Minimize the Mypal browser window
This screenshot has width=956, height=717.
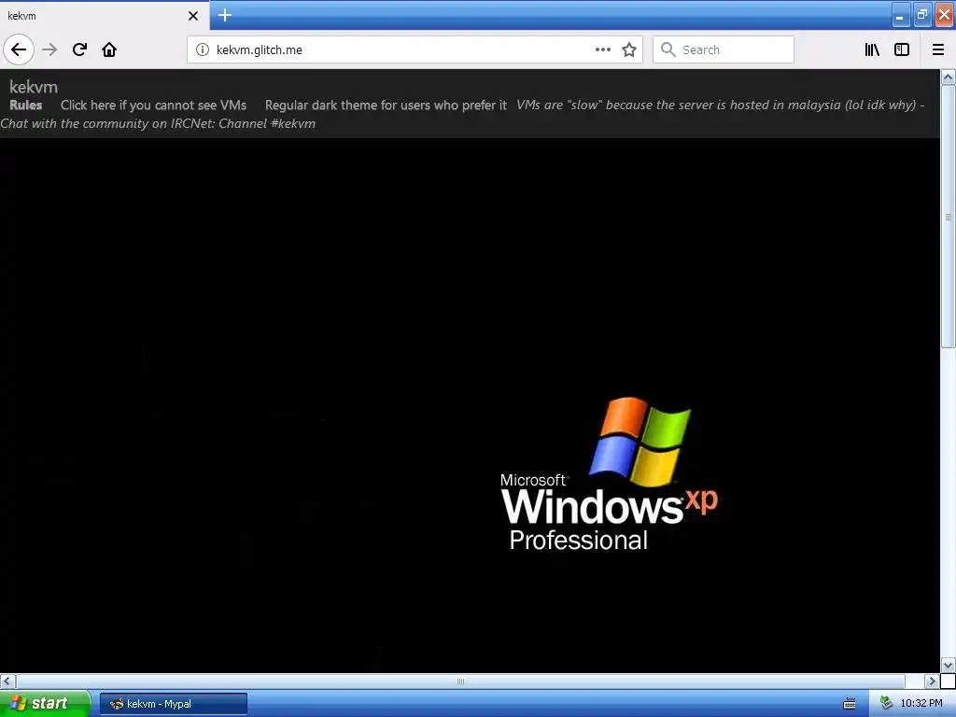tap(901, 15)
